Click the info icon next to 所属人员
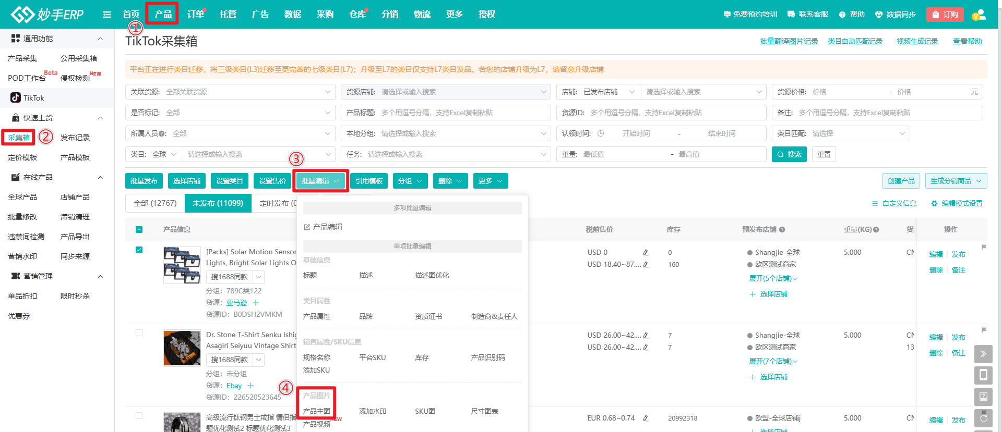 pyautogui.click(x=161, y=134)
